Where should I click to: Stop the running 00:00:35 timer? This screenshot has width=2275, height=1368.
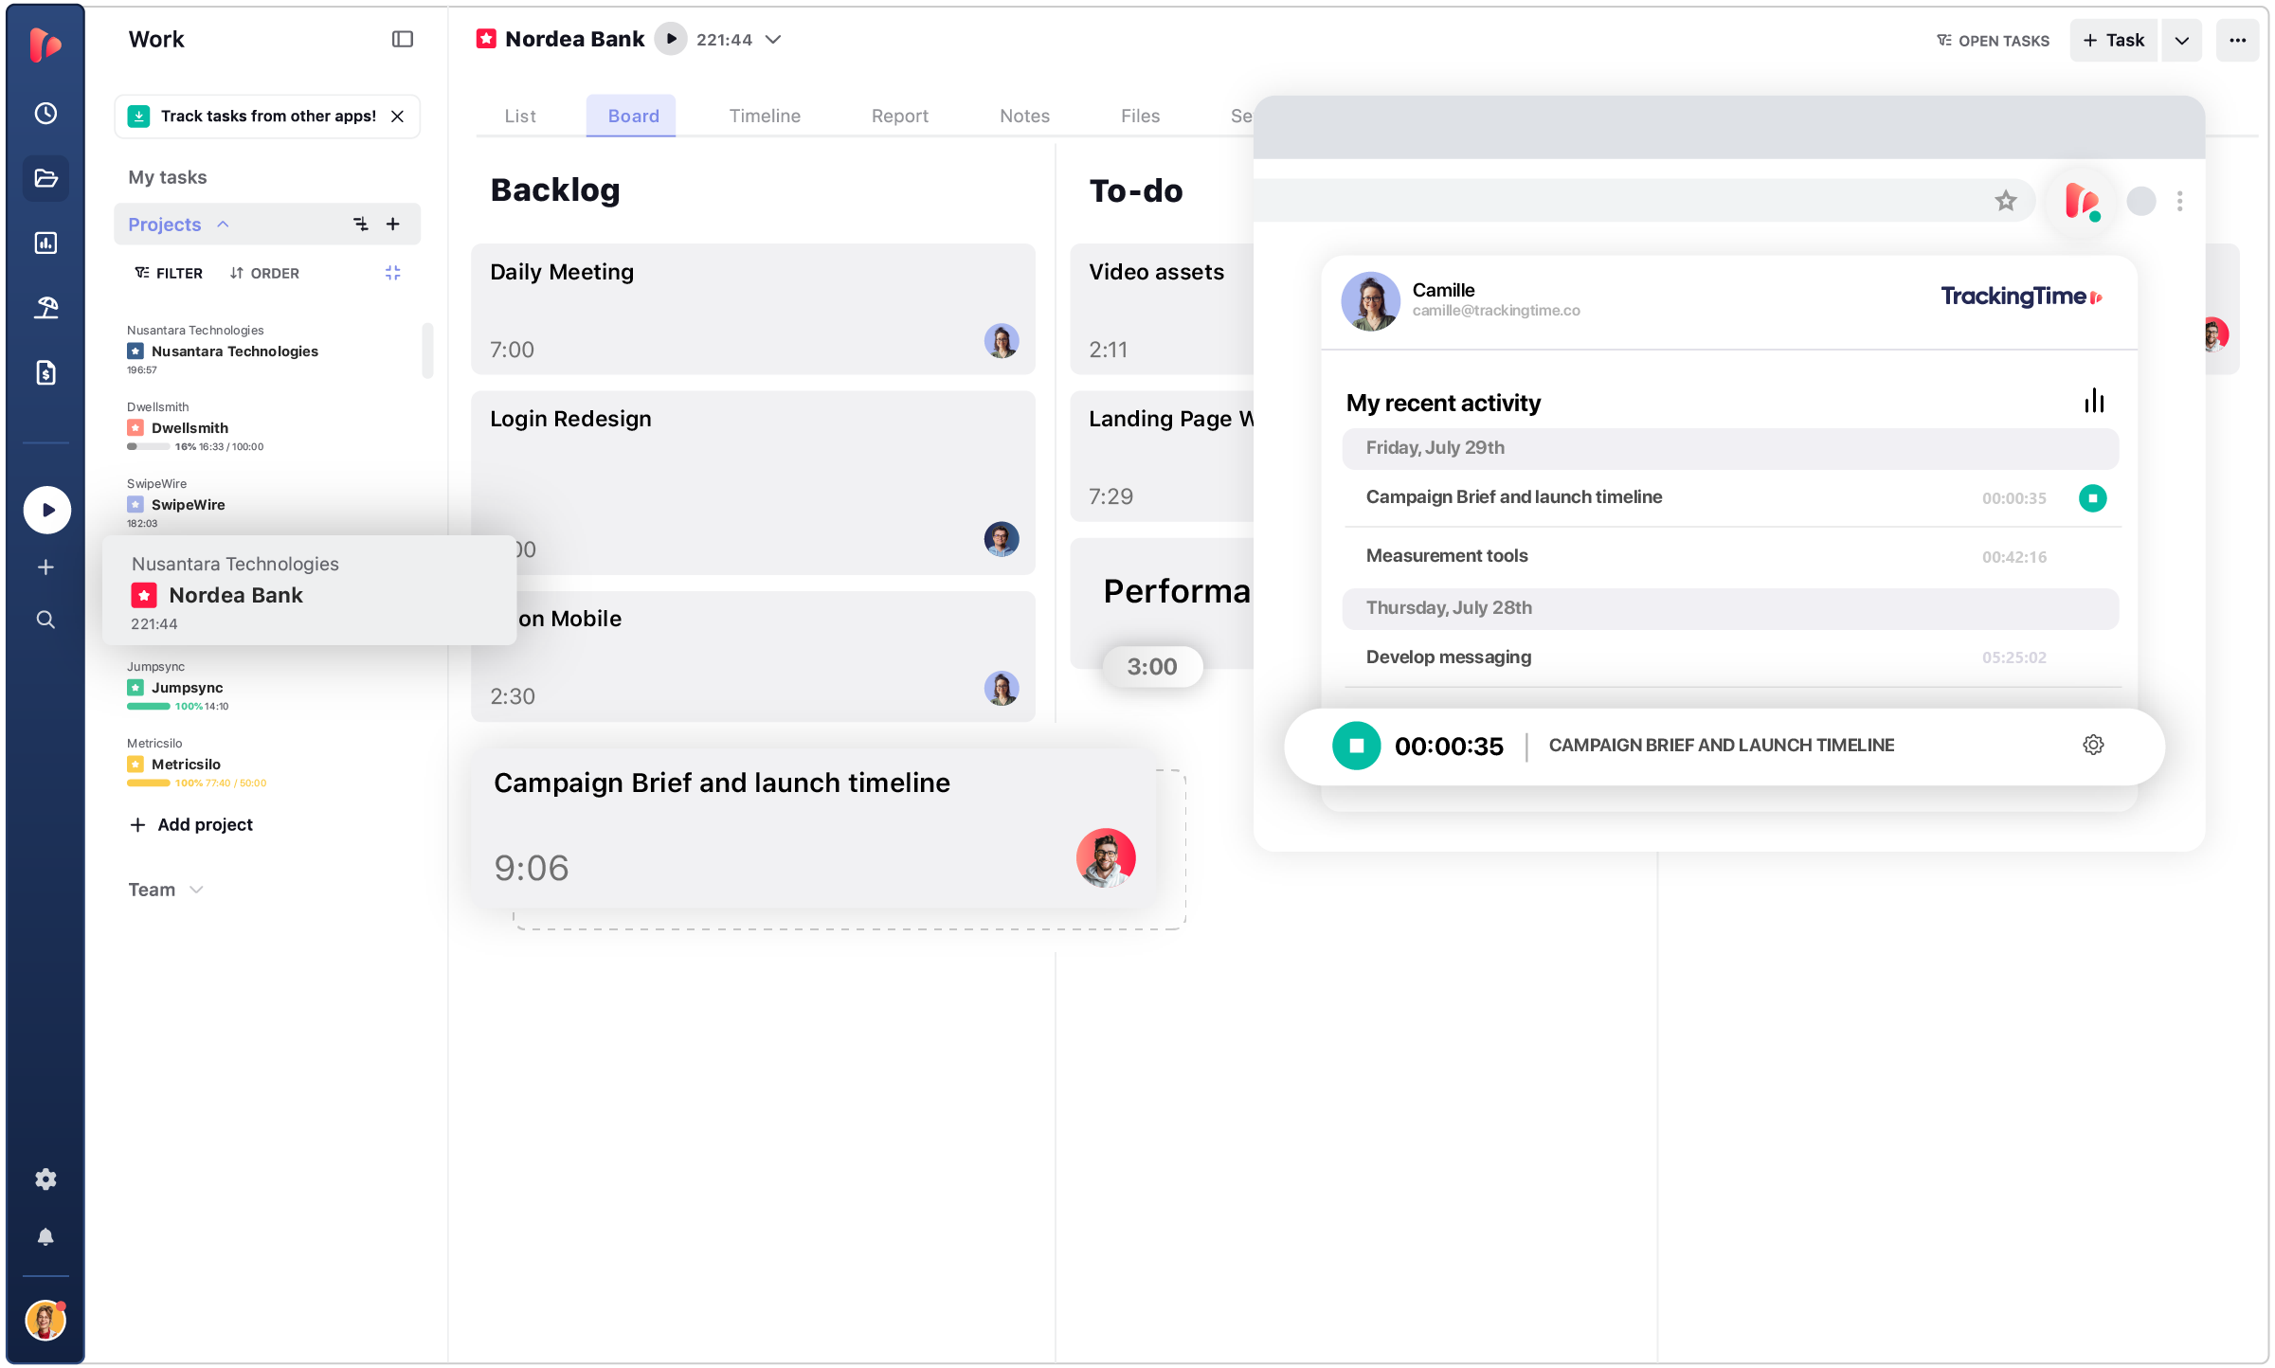point(1356,746)
